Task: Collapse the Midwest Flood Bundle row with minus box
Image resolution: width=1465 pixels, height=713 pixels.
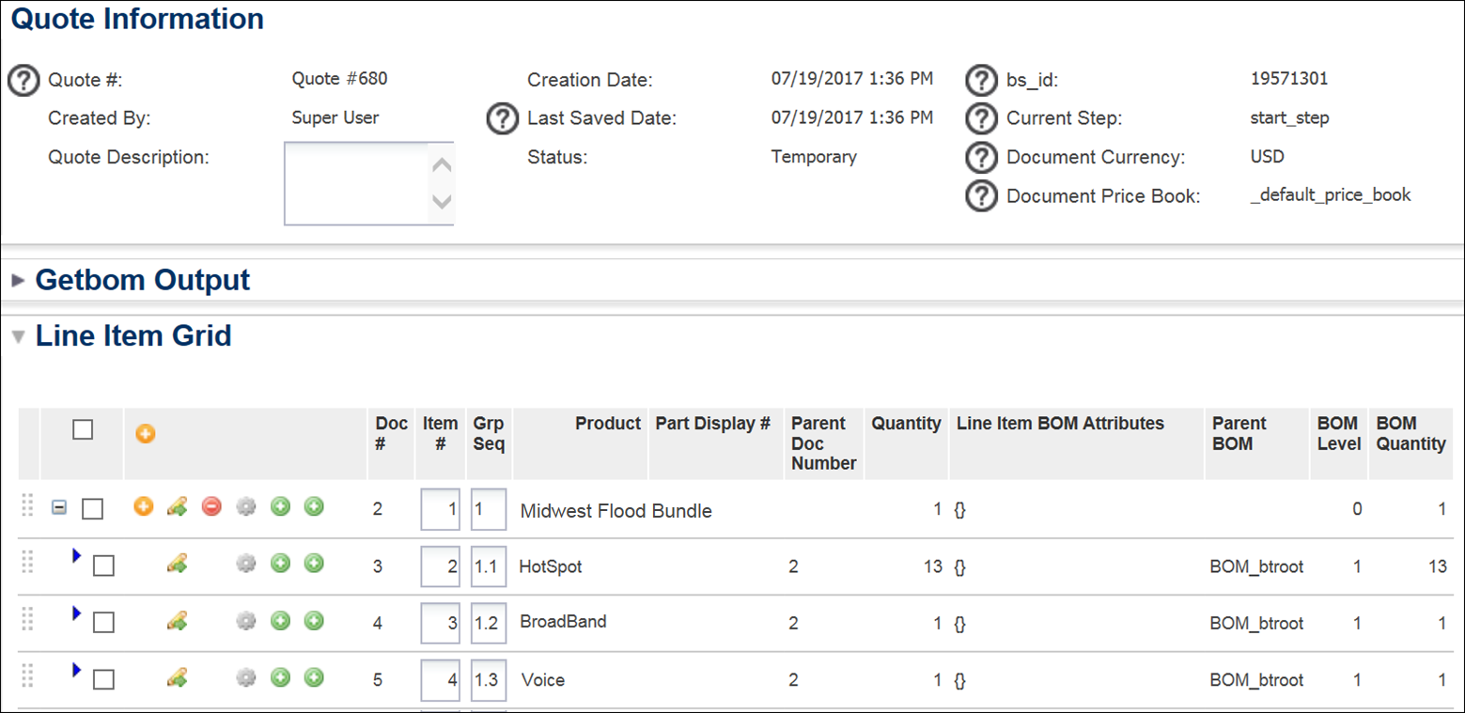Action: (58, 507)
